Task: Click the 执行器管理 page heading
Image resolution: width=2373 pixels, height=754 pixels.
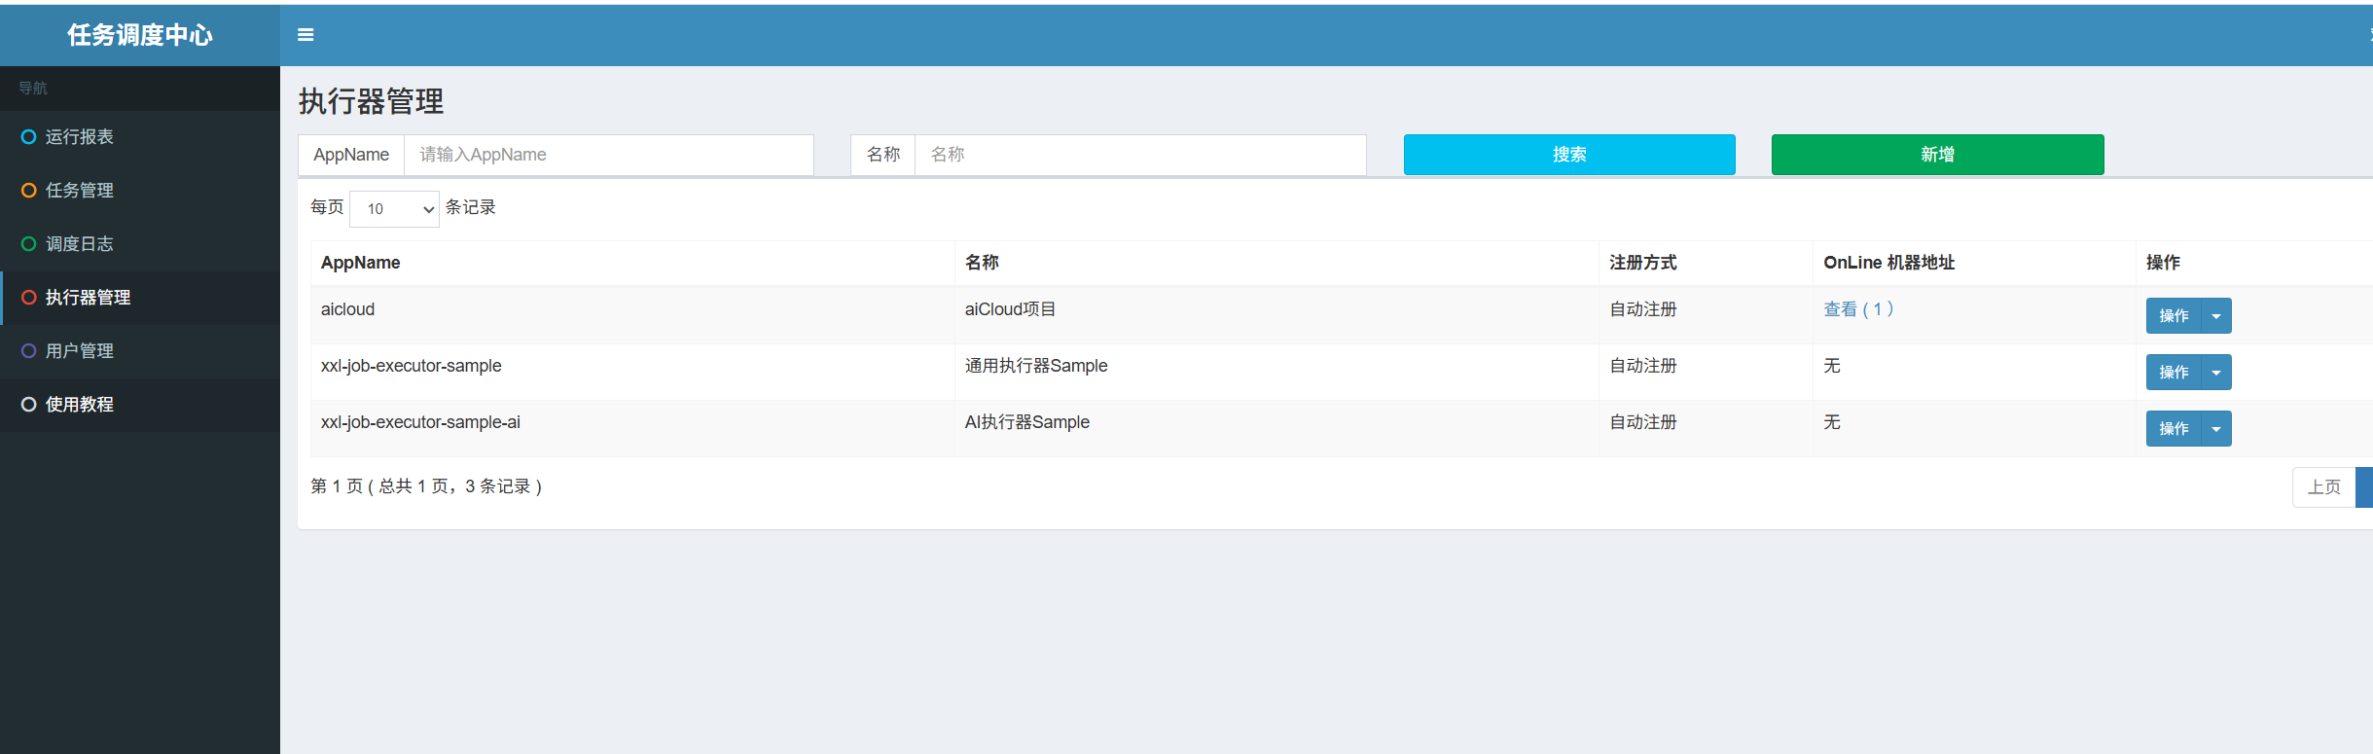Action: pyautogui.click(x=372, y=101)
